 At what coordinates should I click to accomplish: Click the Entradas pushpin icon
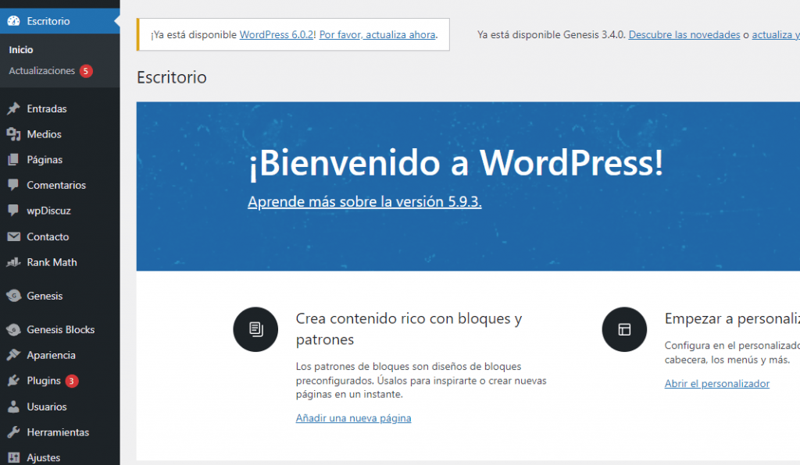[x=13, y=109]
